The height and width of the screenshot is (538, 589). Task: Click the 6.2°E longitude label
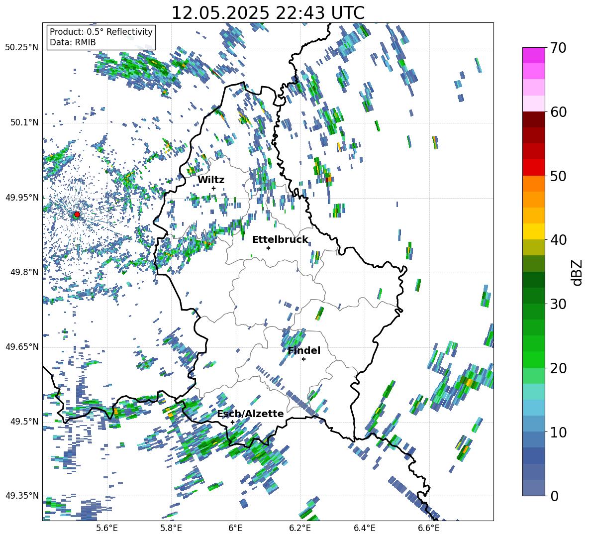click(x=300, y=528)
